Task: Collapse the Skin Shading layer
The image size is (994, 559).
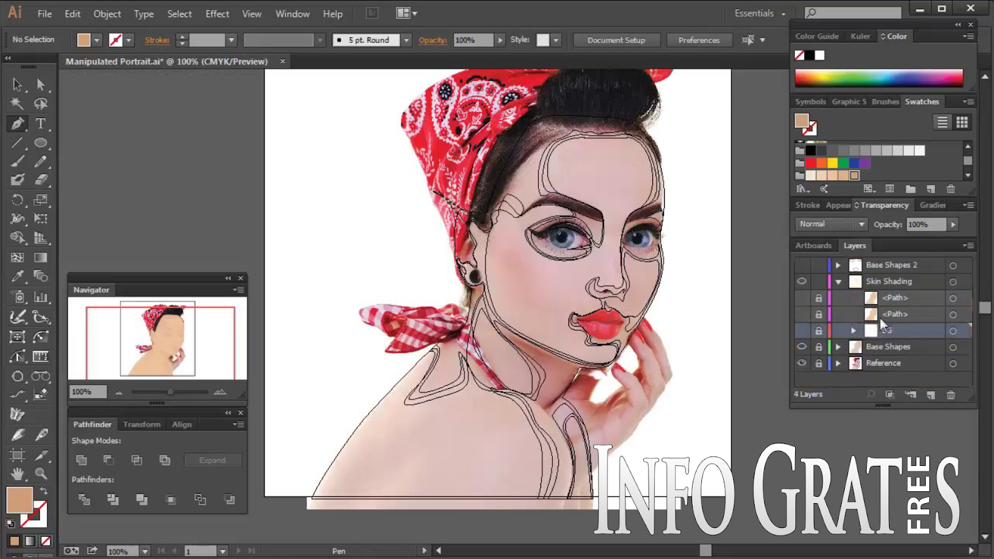Action: pyautogui.click(x=838, y=282)
